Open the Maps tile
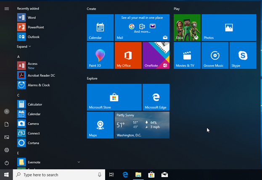 [100, 125]
